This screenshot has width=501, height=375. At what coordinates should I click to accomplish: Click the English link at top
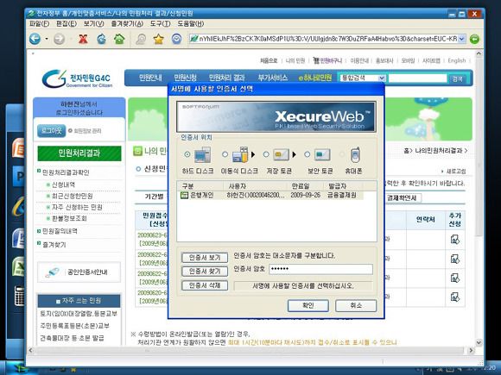pos(457,60)
